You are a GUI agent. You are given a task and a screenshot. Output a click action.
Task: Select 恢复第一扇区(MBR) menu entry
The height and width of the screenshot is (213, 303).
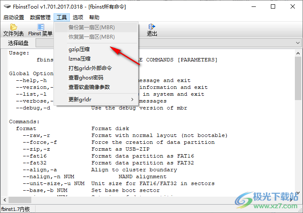(x=96, y=37)
